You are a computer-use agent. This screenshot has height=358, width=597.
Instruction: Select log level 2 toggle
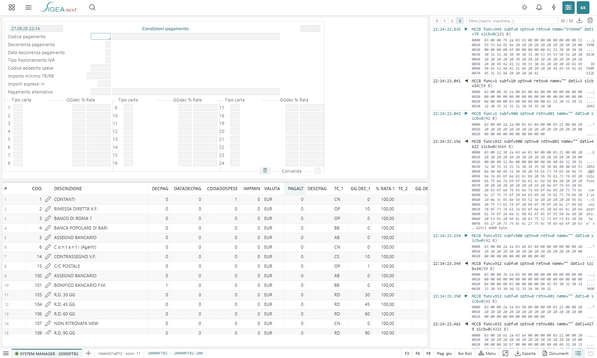click(452, 21)
